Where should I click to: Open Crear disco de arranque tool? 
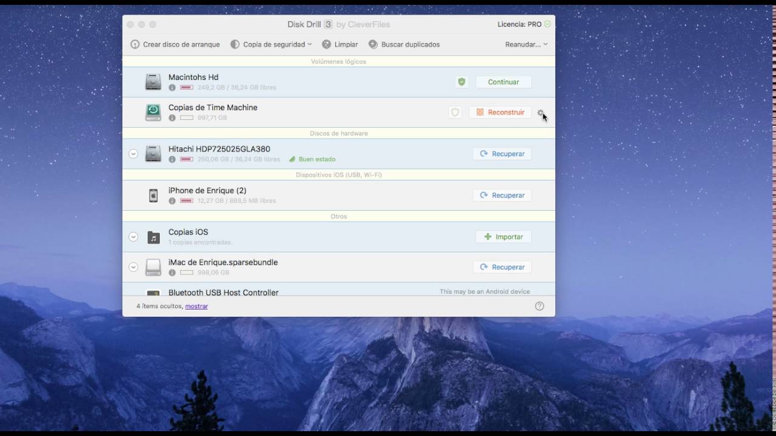pyautogui.click(x=175, y=44)
